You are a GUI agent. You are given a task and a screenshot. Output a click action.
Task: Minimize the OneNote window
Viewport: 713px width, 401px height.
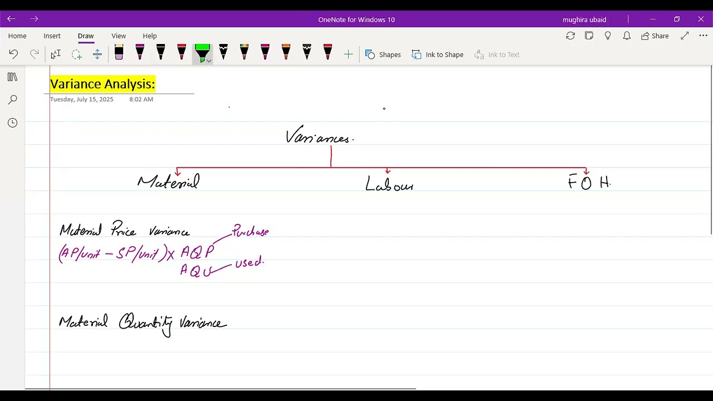pyautogui.click(x=653, y=19)
